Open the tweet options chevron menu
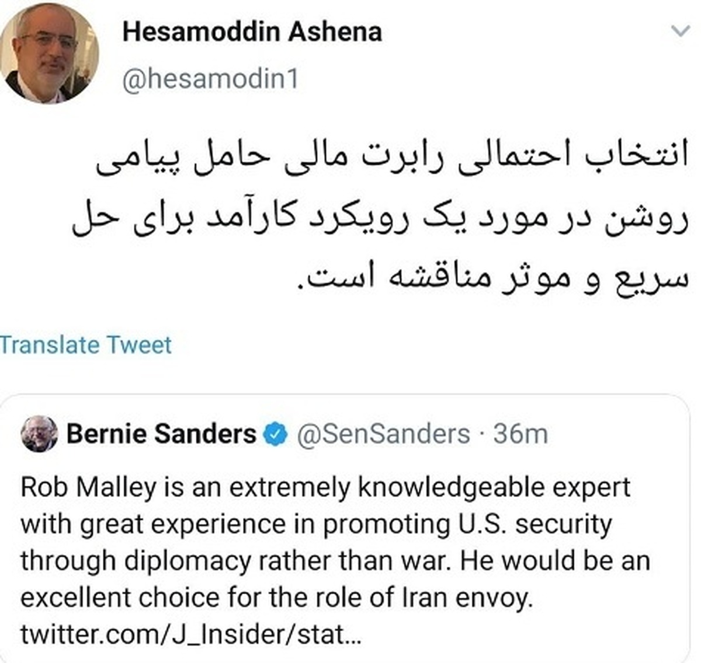The image size is (701, 663). point(679,32)
